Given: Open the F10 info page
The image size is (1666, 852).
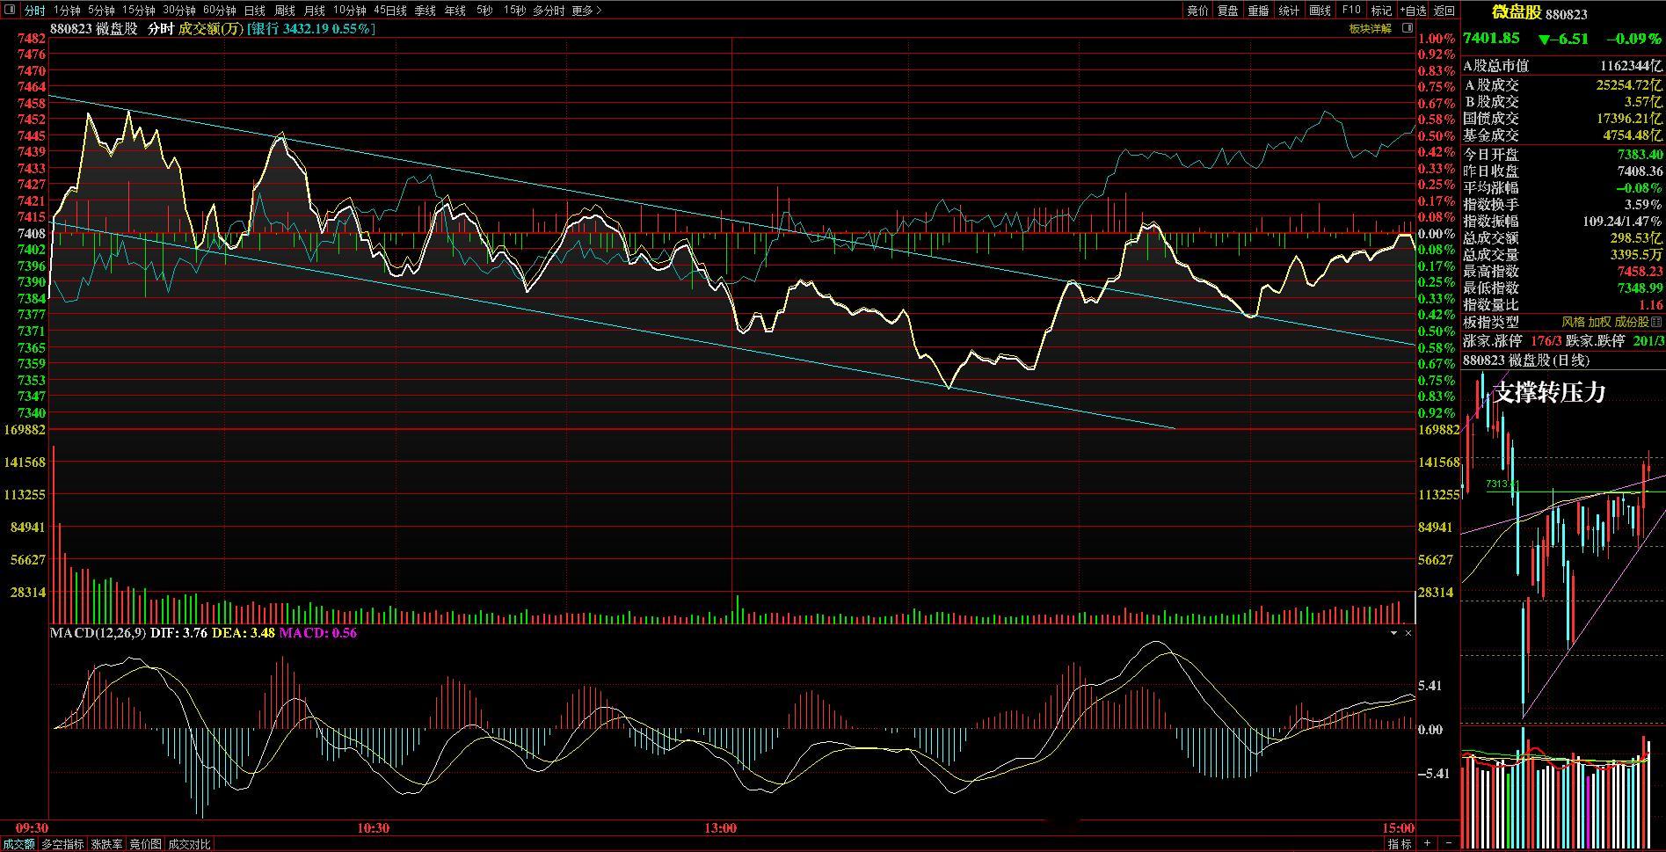Looking at the screenshot, I should coord(1351,11).
